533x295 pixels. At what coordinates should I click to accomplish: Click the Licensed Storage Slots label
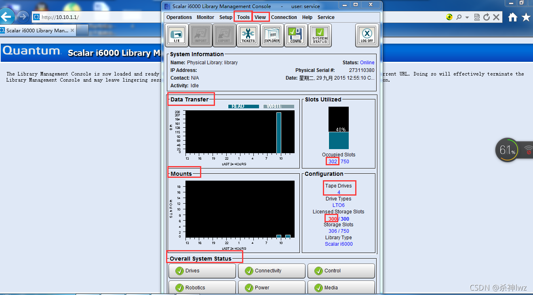[339, 212]
